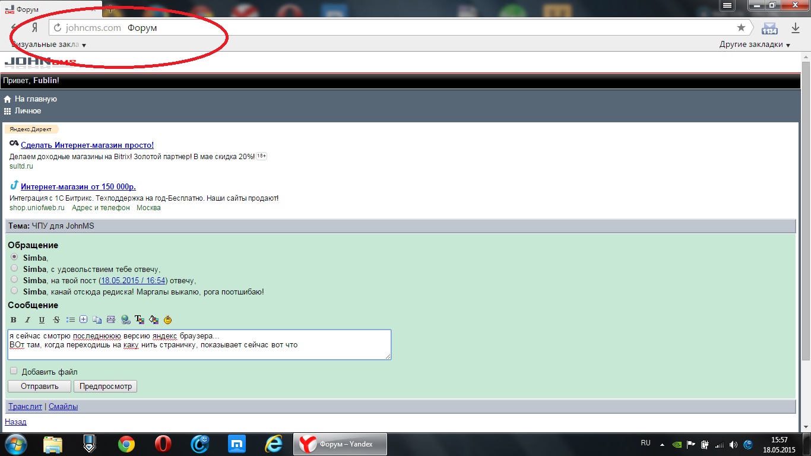The image size is (811, 456).
Task: Click browser back arrow button
Action: click(x=15, y=28)
